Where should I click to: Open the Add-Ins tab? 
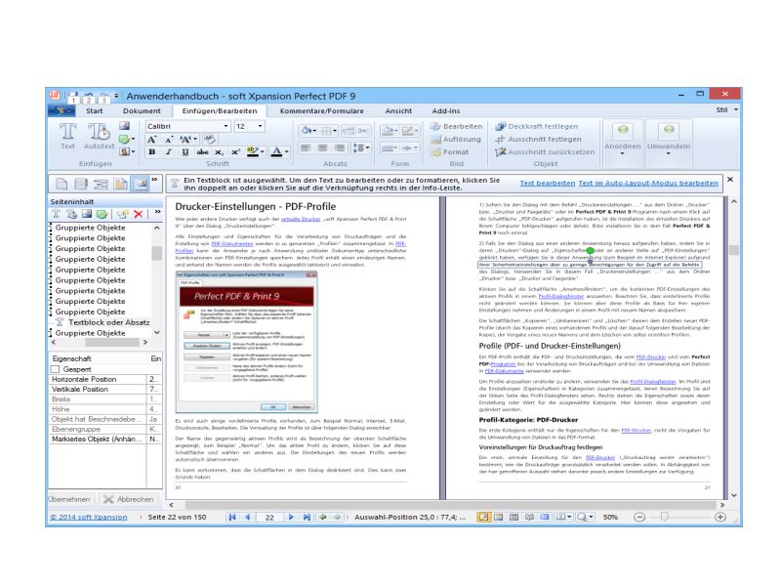446,110
